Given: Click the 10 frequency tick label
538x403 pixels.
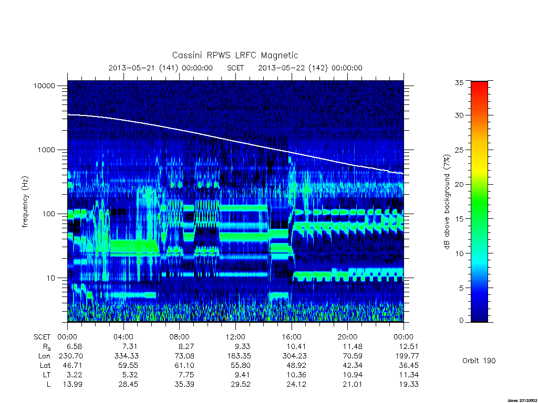Looking at the screenshot, I should (51, 278).
